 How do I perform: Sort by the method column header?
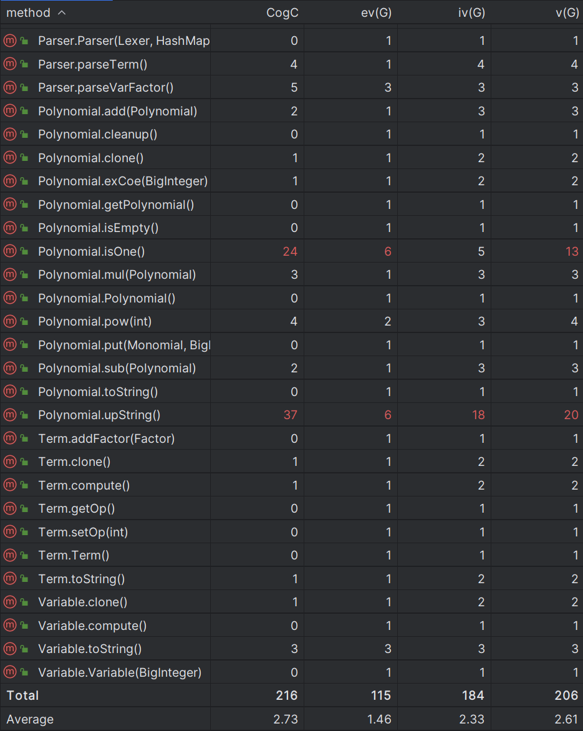coord(28,13)
